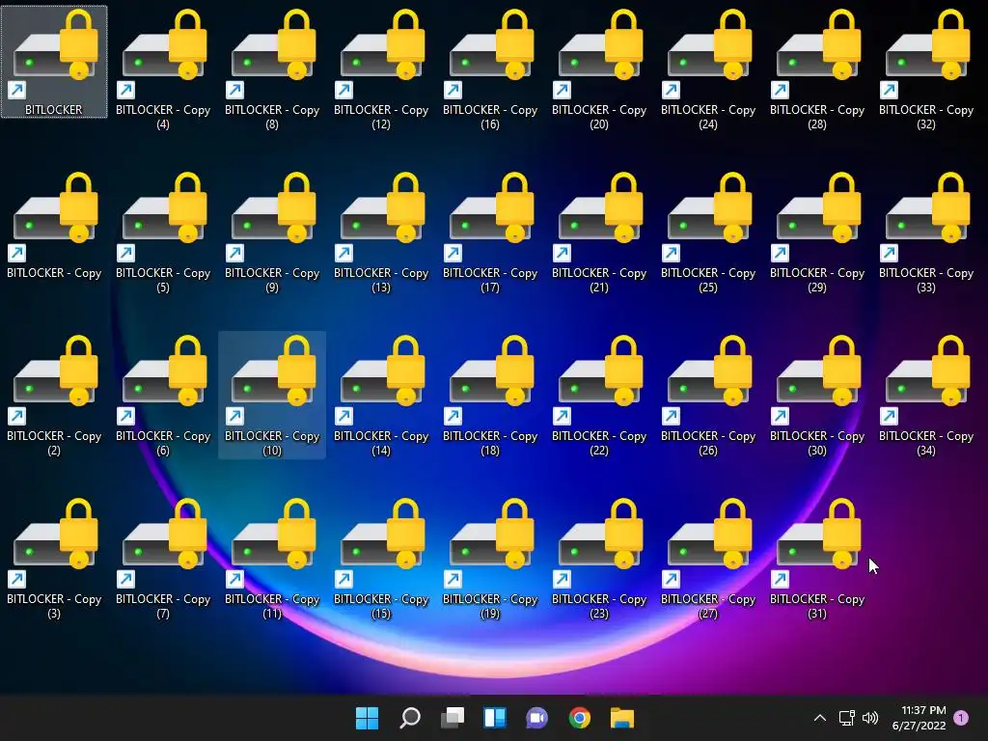The width and height of the screenshot is (988, 741).
Task: Select BITLOCKER - Copy (30) shortcut
Action: [x=817, y=395]
